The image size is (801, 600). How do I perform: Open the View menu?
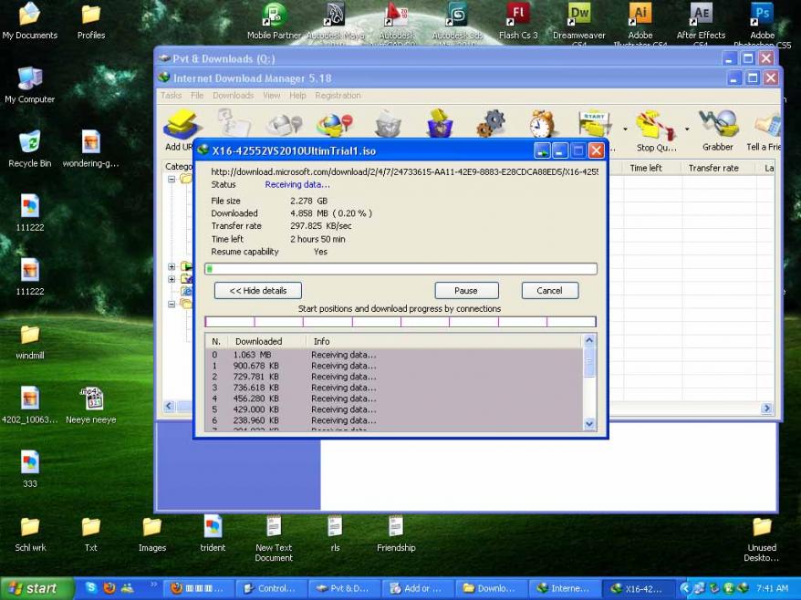point(271,96)
